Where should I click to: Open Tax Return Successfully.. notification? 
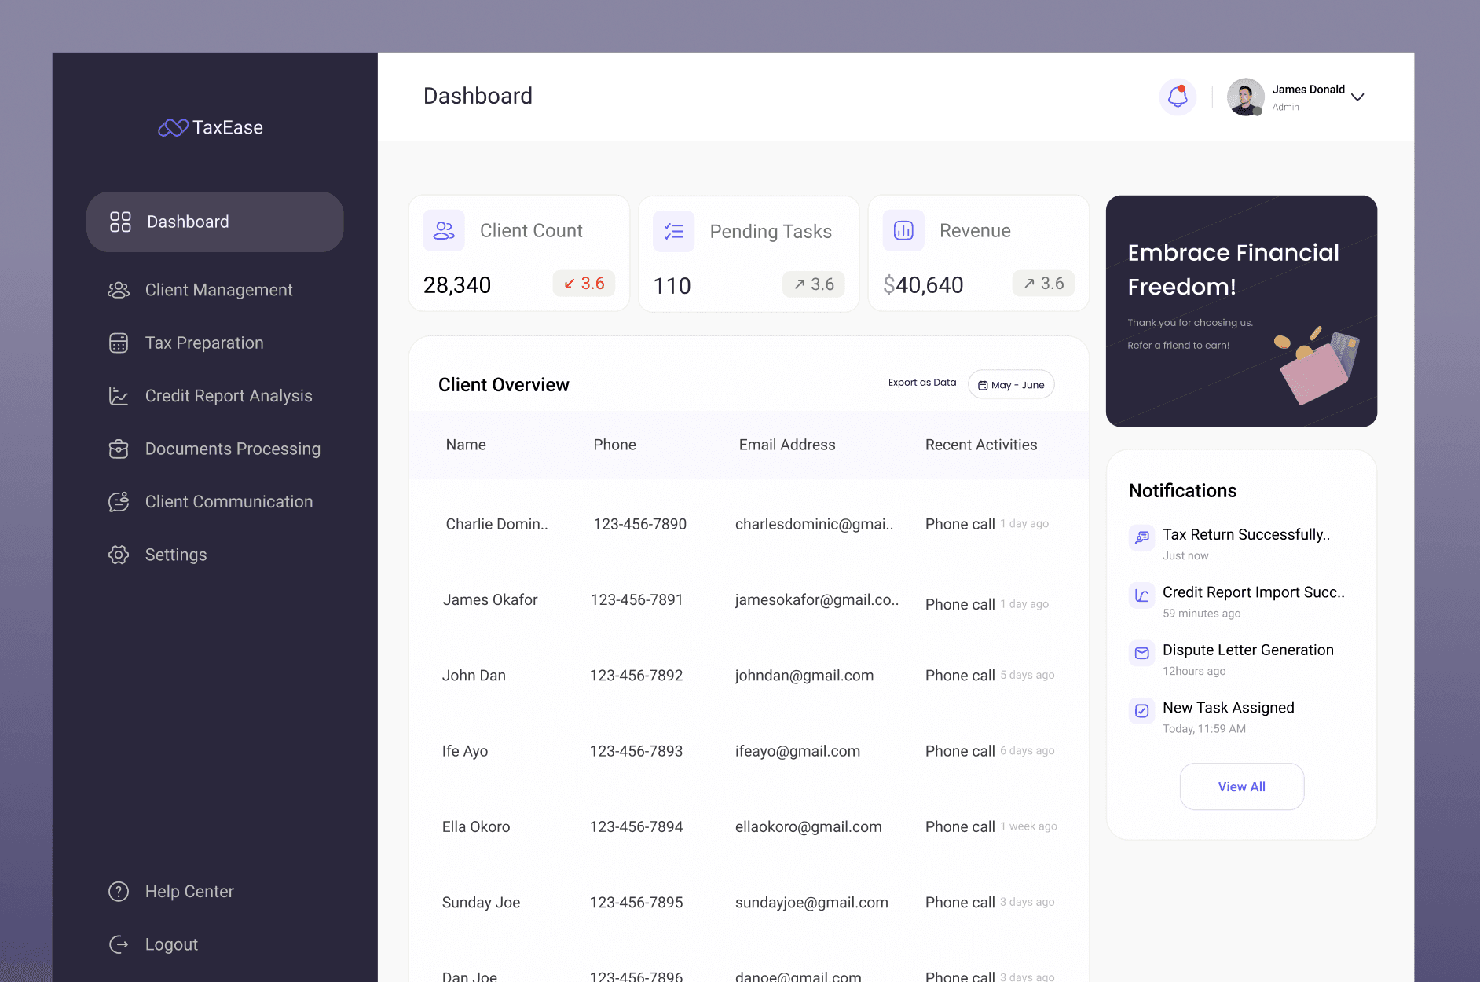pos(1246,534)
